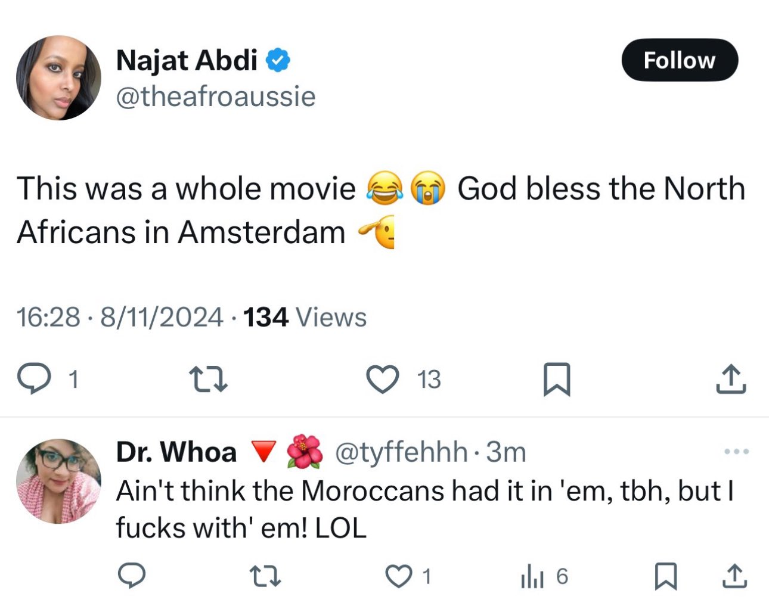Reply to Dr. Whoa's comment
This screenshot has height=609, width=769.
point(132,576)
